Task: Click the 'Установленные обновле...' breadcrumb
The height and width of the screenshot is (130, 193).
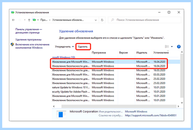Action: [x=68, y=20]
